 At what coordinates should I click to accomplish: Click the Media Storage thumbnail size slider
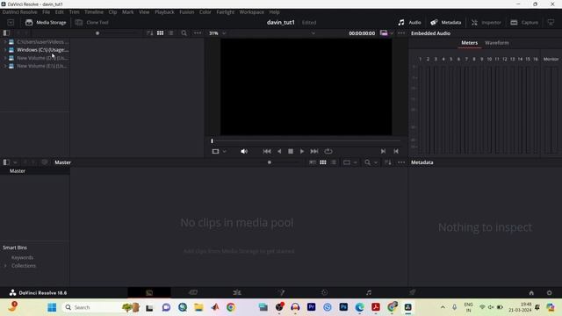pos(97,33)
